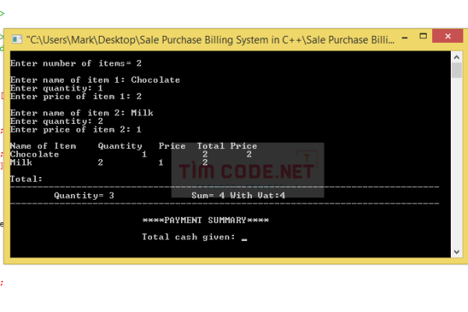Click the console title bar path text
The width and height of the screenshot is (468, 312).
tap(210, 40)
